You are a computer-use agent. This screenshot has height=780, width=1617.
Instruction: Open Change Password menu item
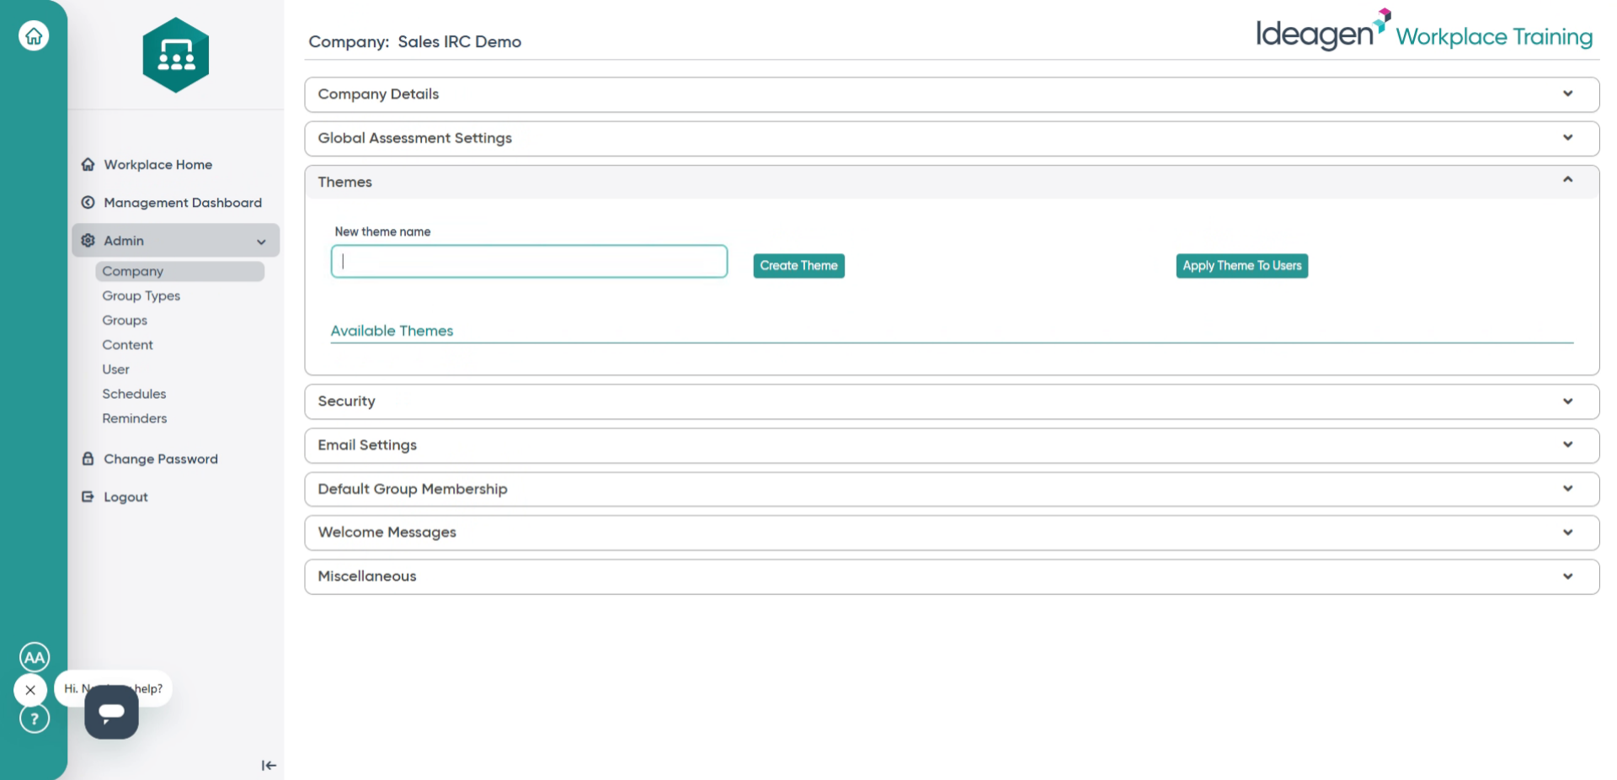[x=160, y=459]
